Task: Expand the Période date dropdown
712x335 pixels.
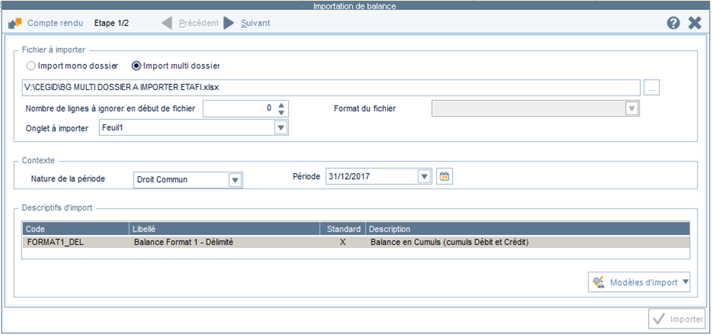Action: coord(425,176)
